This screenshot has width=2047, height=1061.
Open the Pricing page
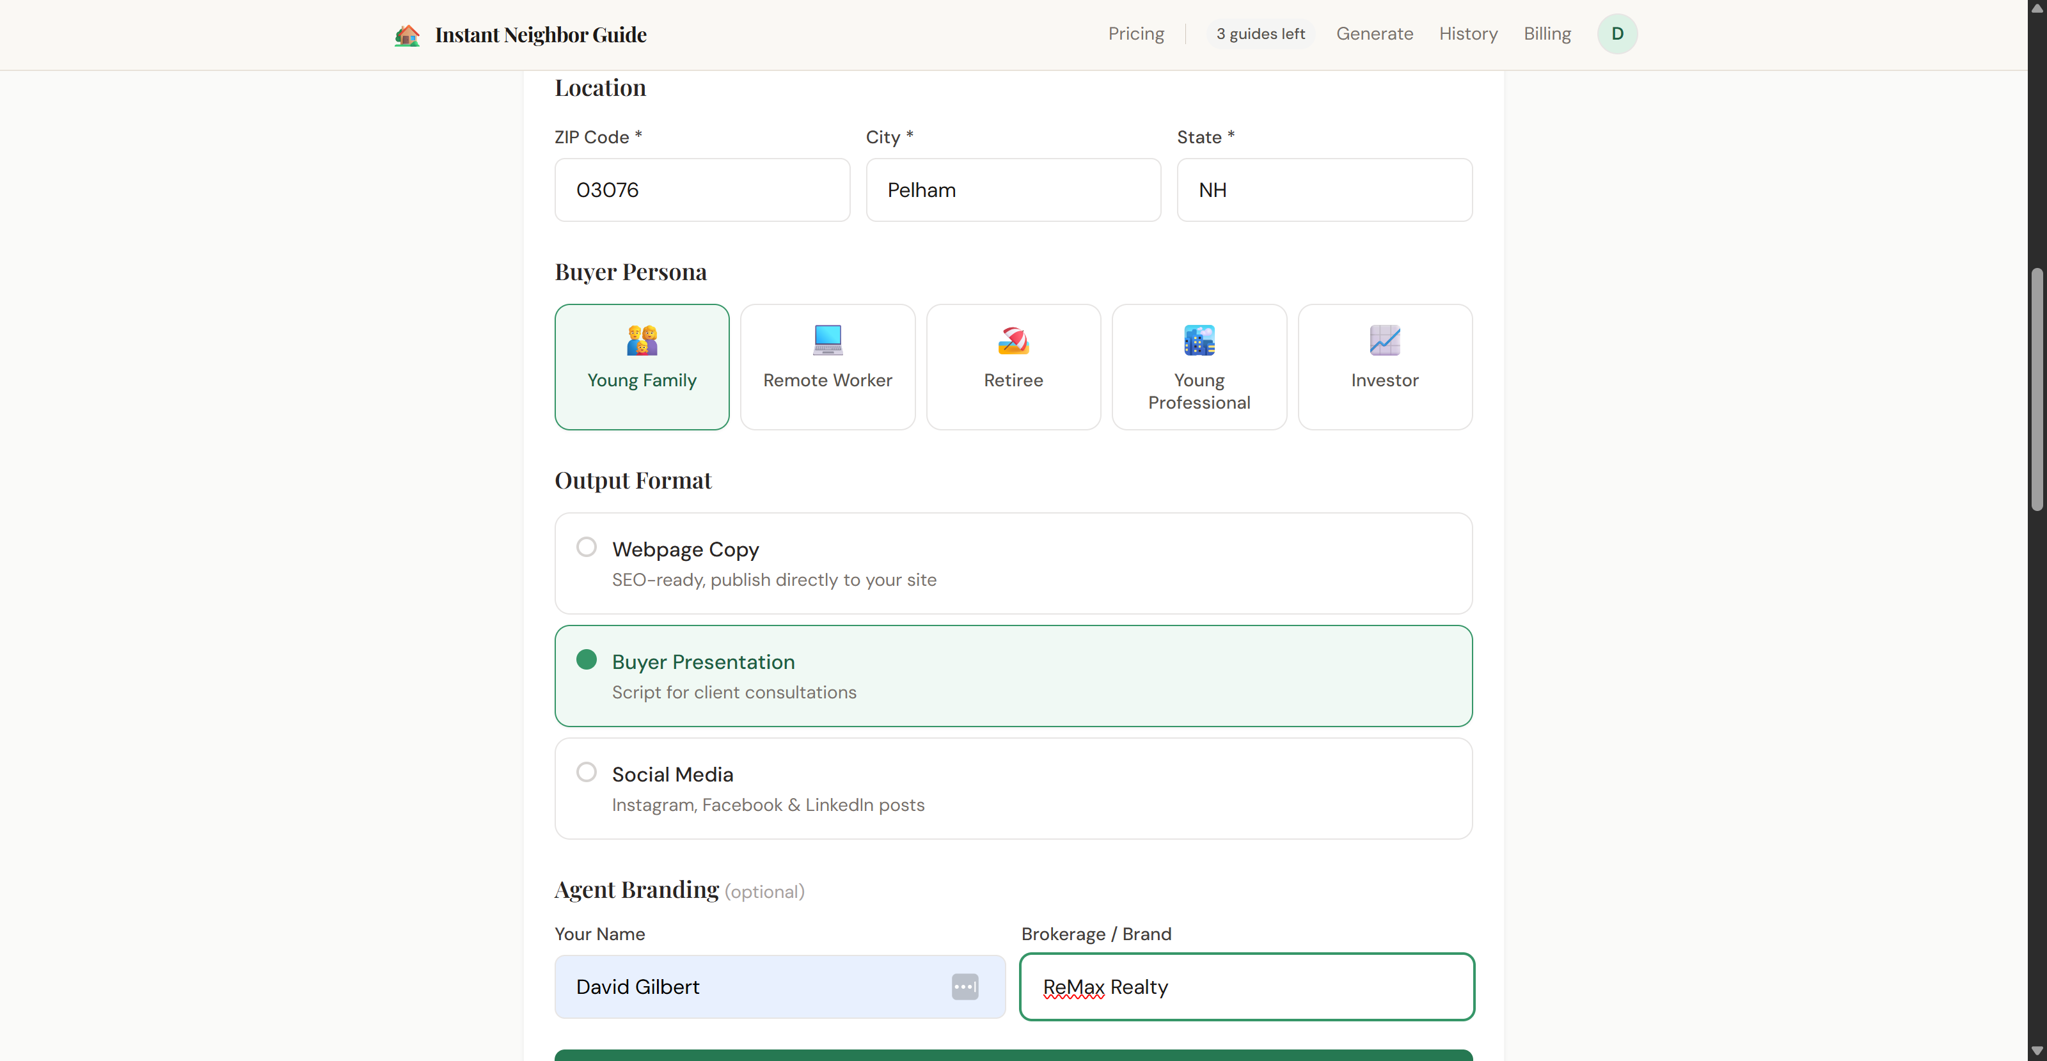[1135, 34]
